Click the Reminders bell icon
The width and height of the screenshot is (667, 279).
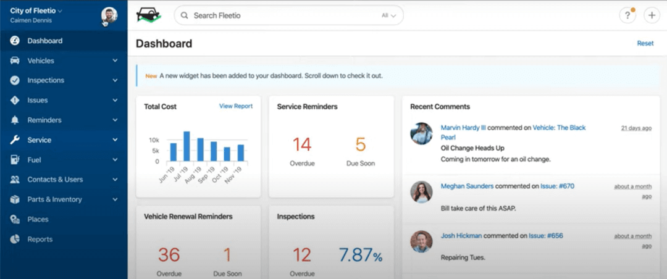pyautogui.click(x=15, y=120)
